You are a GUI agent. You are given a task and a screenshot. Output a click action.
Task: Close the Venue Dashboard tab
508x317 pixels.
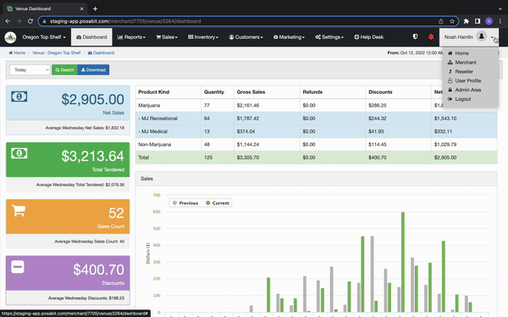[81, 8]
